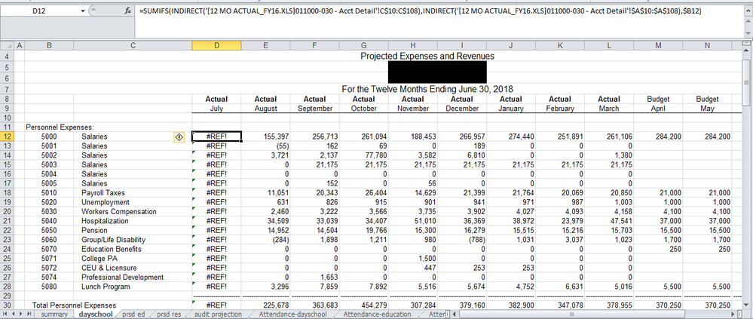Open the prsd res sheet tab

click(x=169, y=314)
